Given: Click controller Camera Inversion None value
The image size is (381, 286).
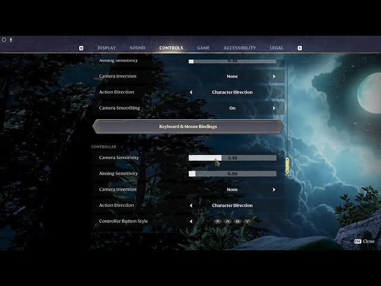Looking at the screenshot, I should click(232, 189).
